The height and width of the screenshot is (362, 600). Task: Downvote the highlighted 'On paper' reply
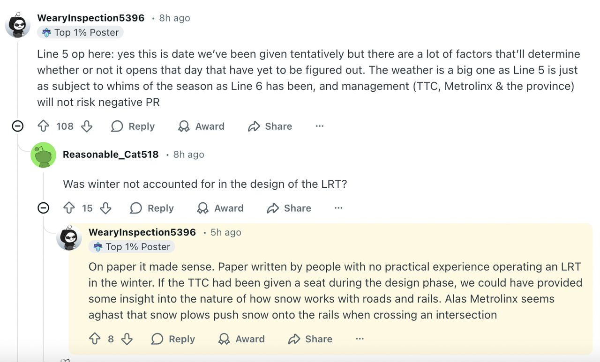127,339
